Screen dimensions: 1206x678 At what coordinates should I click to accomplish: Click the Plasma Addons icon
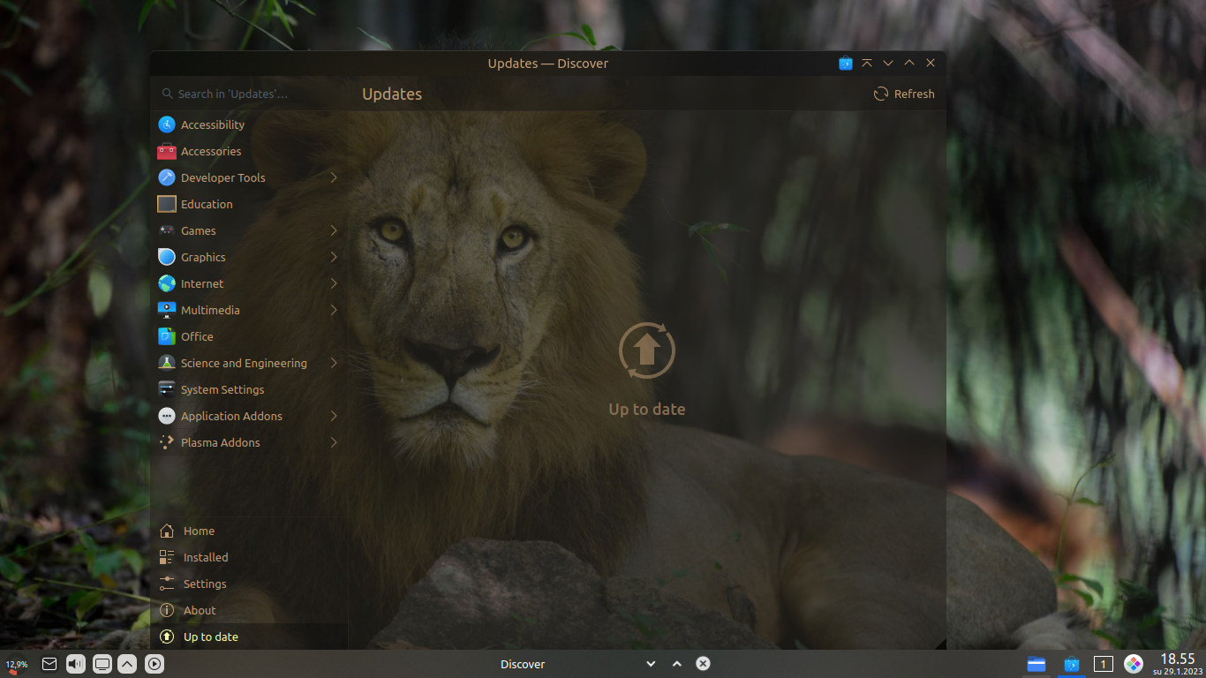click(x=167, y=442)
